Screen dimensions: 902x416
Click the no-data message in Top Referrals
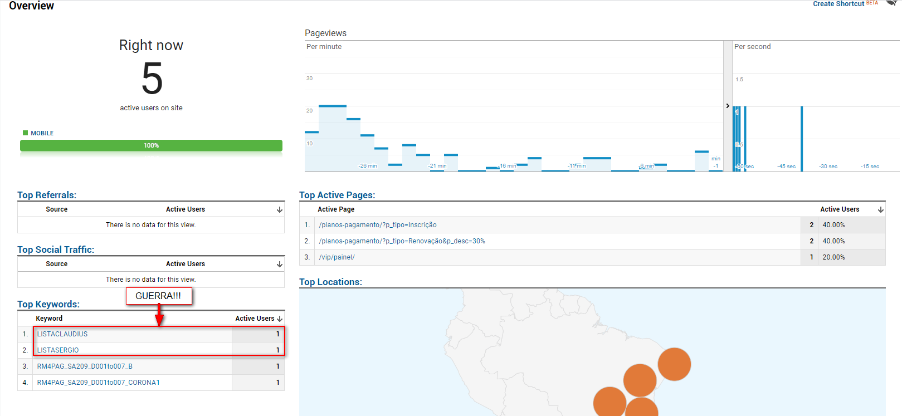(151, 225)
